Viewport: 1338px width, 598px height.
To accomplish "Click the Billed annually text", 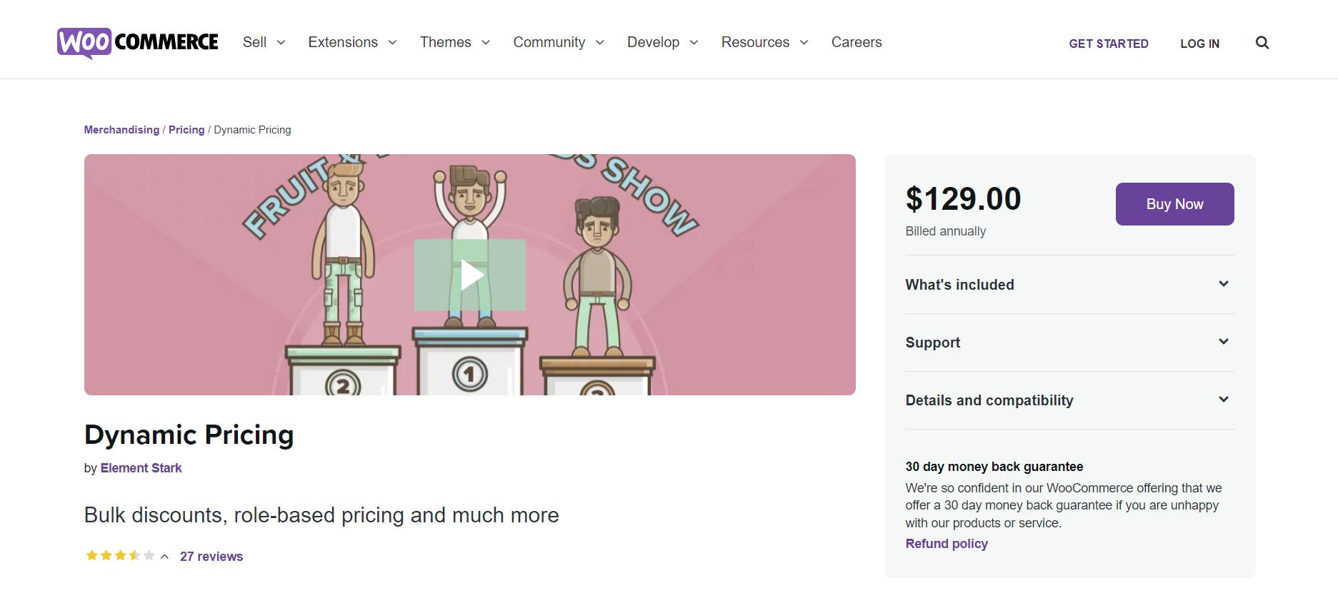I will point(946,231).
